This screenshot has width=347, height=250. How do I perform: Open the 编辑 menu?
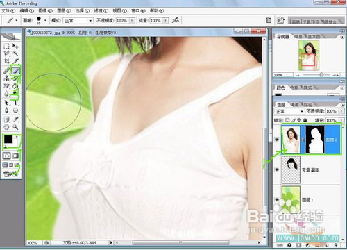point(27,11)
